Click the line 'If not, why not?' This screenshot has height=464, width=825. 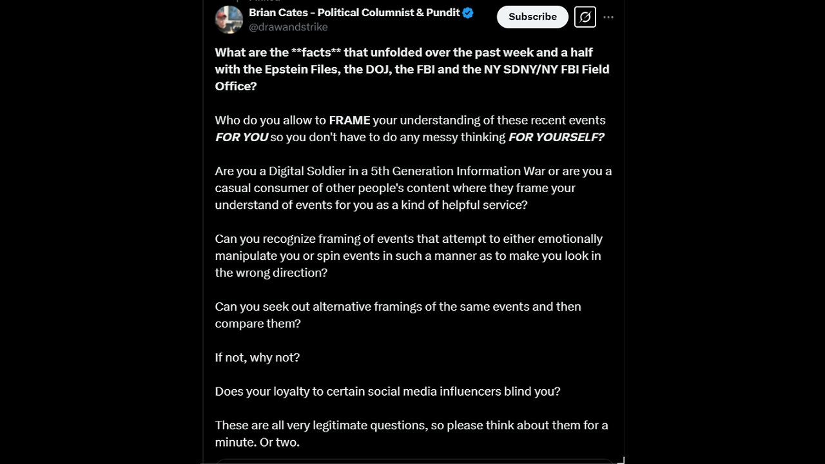click(257, 357)
